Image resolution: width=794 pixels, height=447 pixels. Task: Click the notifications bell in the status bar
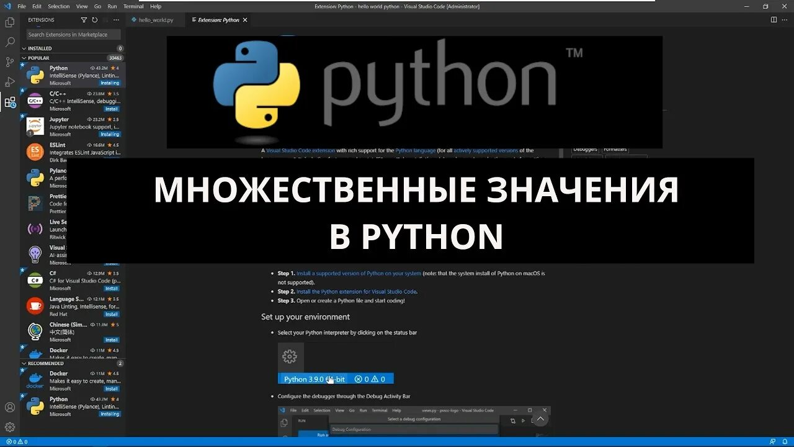pos(785,442)
